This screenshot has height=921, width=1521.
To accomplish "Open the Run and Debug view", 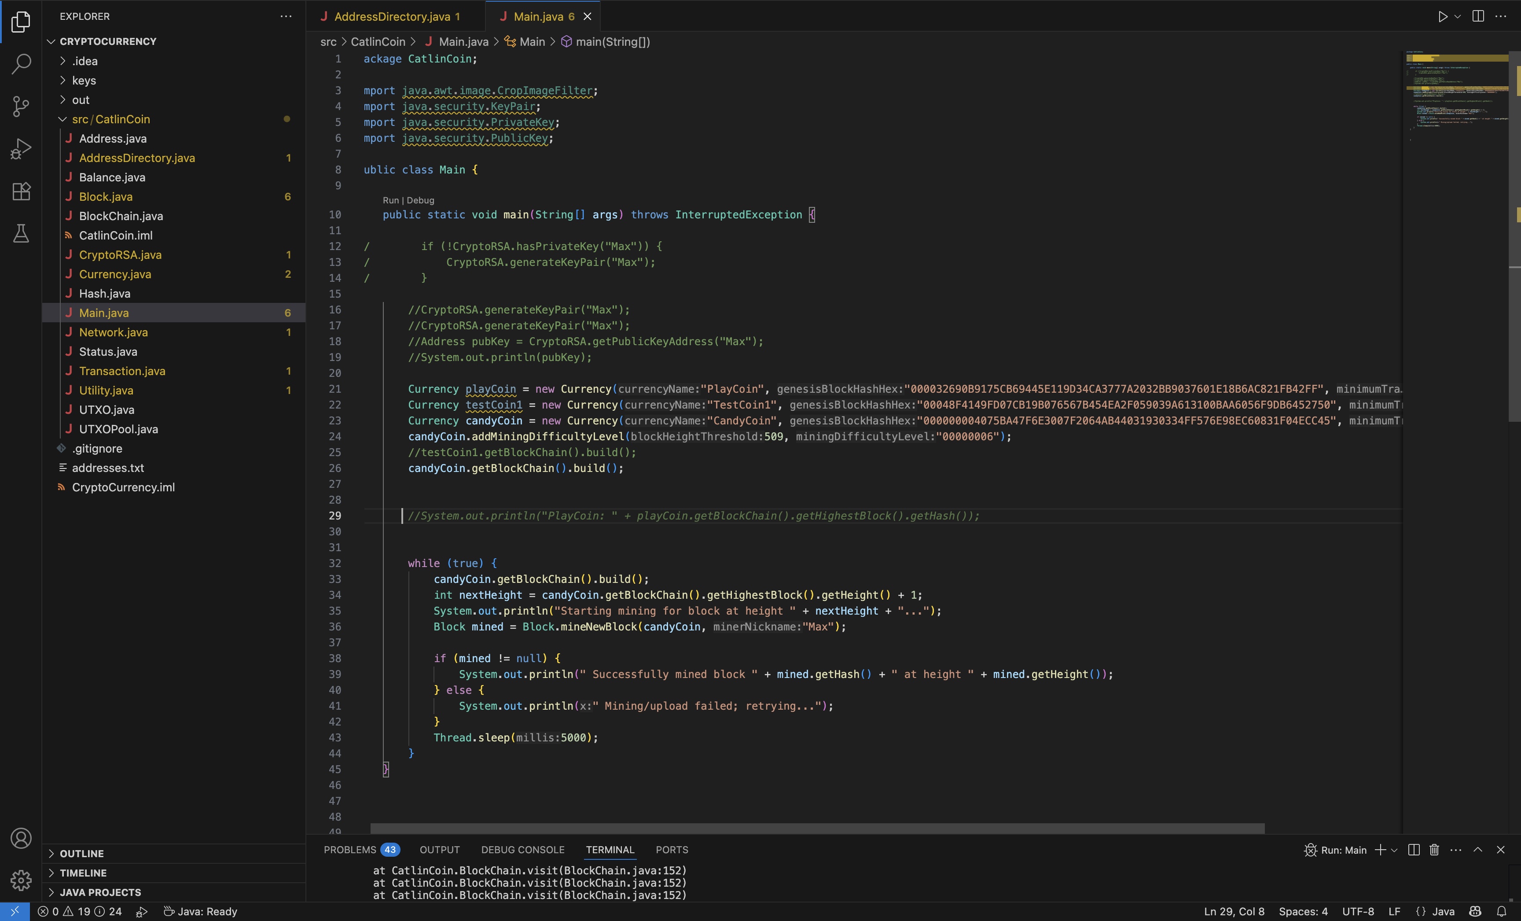I will pyautogui.click(x=21, y=149).
